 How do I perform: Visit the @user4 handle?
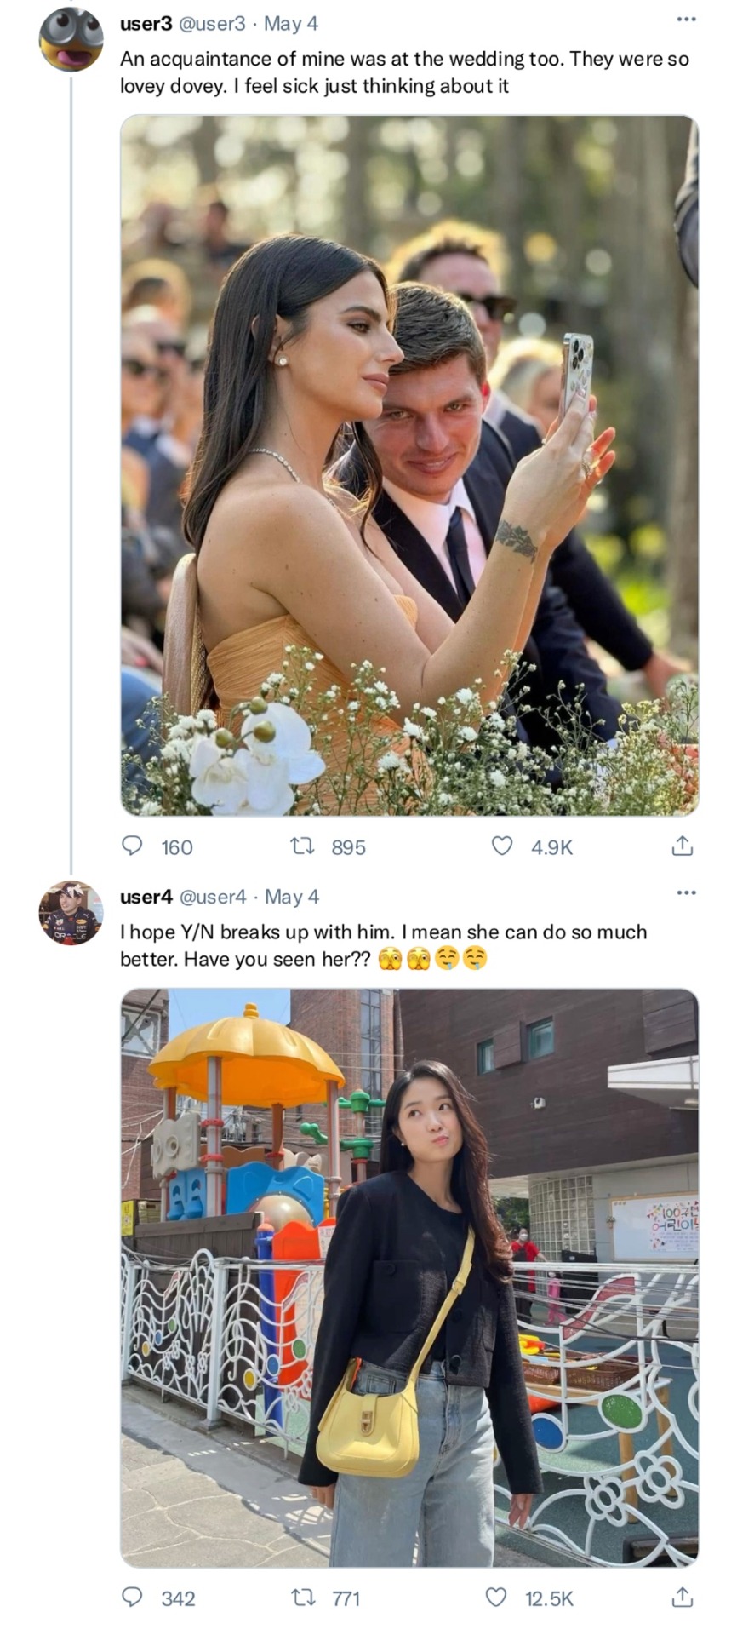[x=212, y=897]
